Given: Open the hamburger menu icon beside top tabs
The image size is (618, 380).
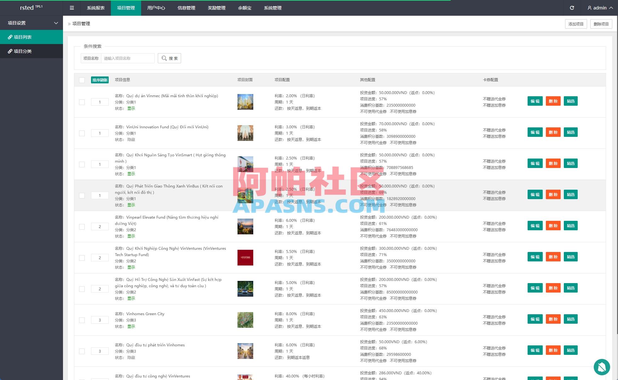Looking at the screenshot, I should click(x=72, y=8).
